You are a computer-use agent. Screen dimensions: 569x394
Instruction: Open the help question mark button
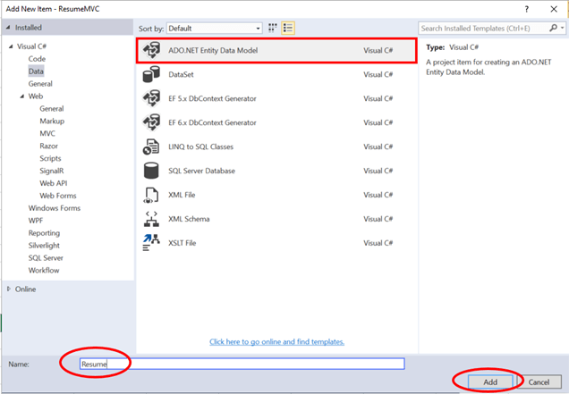tap(527, 9)
